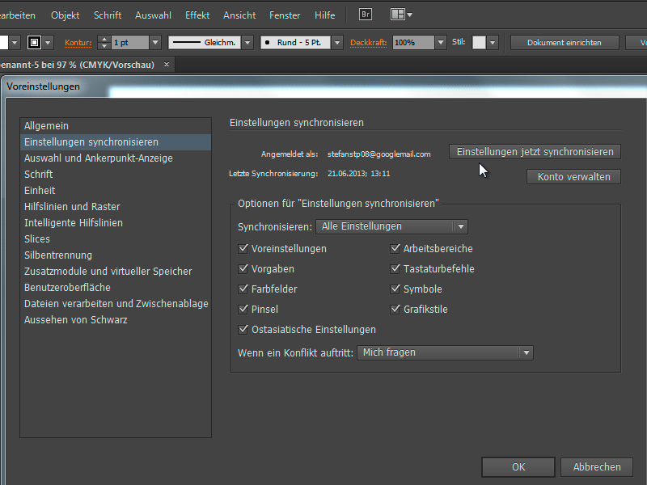
Task: Open the Objekt menu
Action: click(x=65, y=15)
